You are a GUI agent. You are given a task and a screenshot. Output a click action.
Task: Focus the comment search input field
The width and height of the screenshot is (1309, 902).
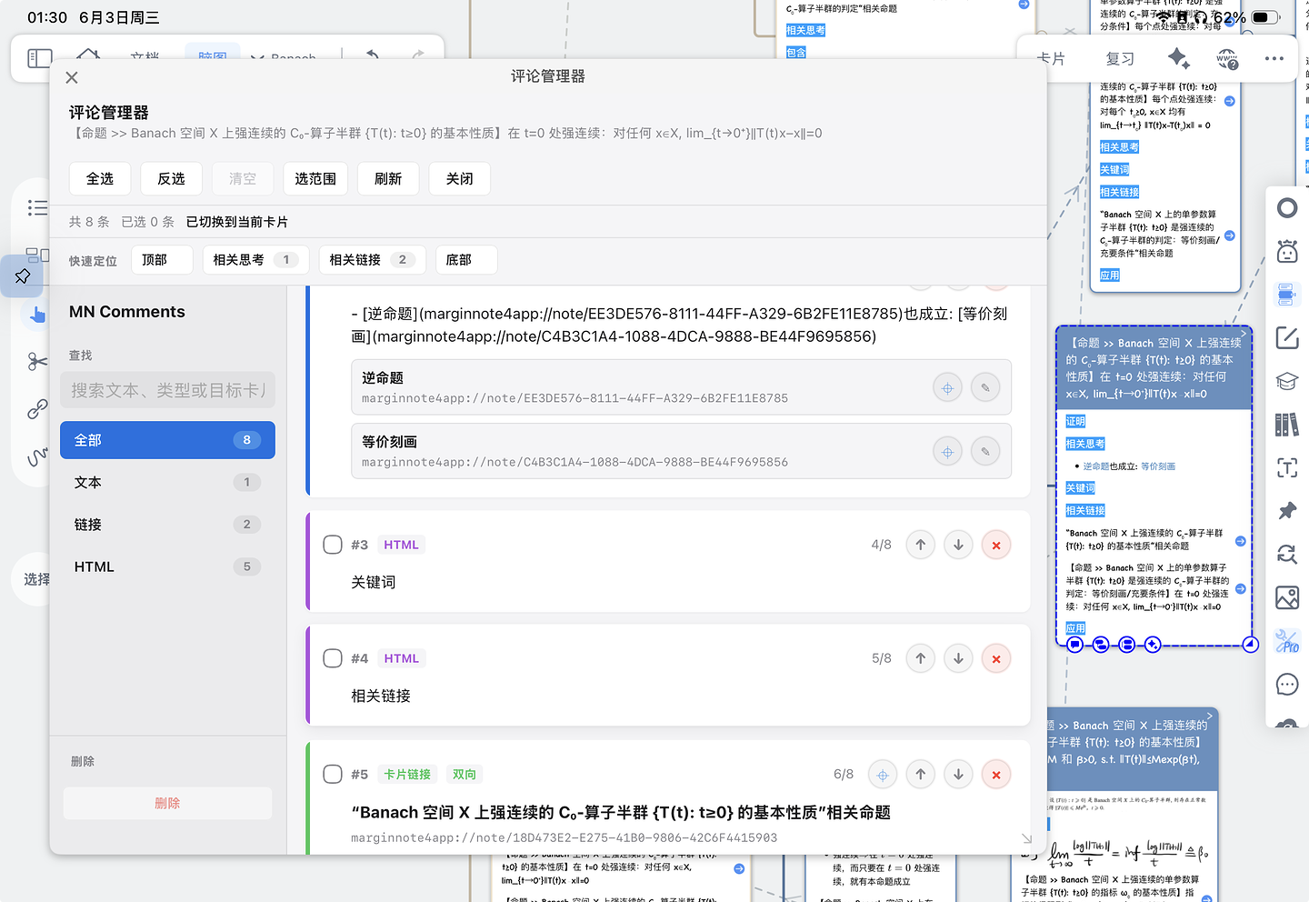(x=167, y=390)
